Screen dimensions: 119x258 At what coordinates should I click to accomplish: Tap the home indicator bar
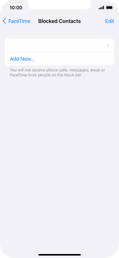click(x=60, y=255)
